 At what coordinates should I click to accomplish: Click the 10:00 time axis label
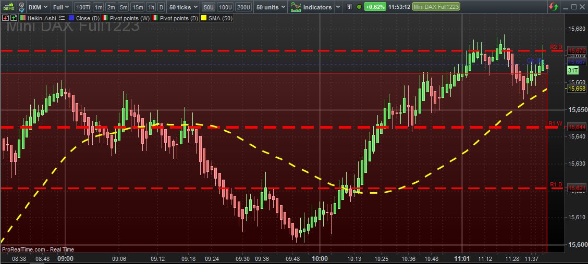pos(320,259)
